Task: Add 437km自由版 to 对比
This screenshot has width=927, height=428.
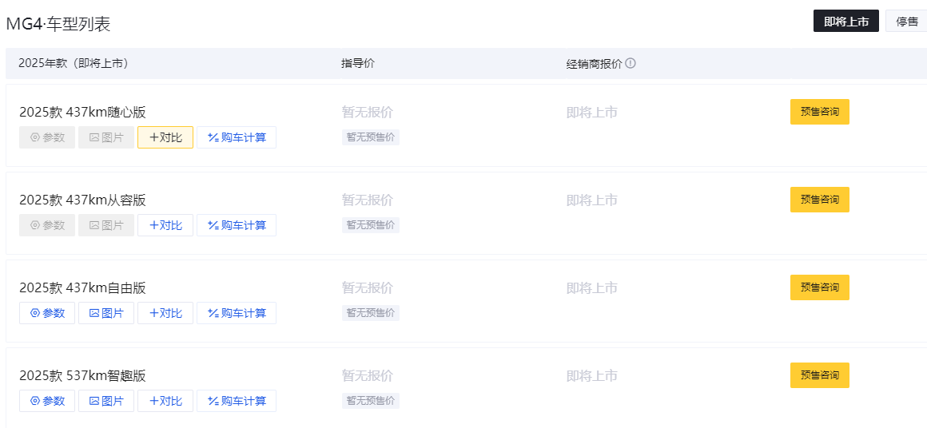Action: 165,313
